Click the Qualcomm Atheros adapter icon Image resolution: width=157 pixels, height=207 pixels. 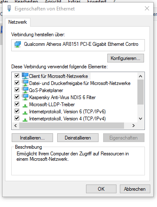tap(18, 44)
